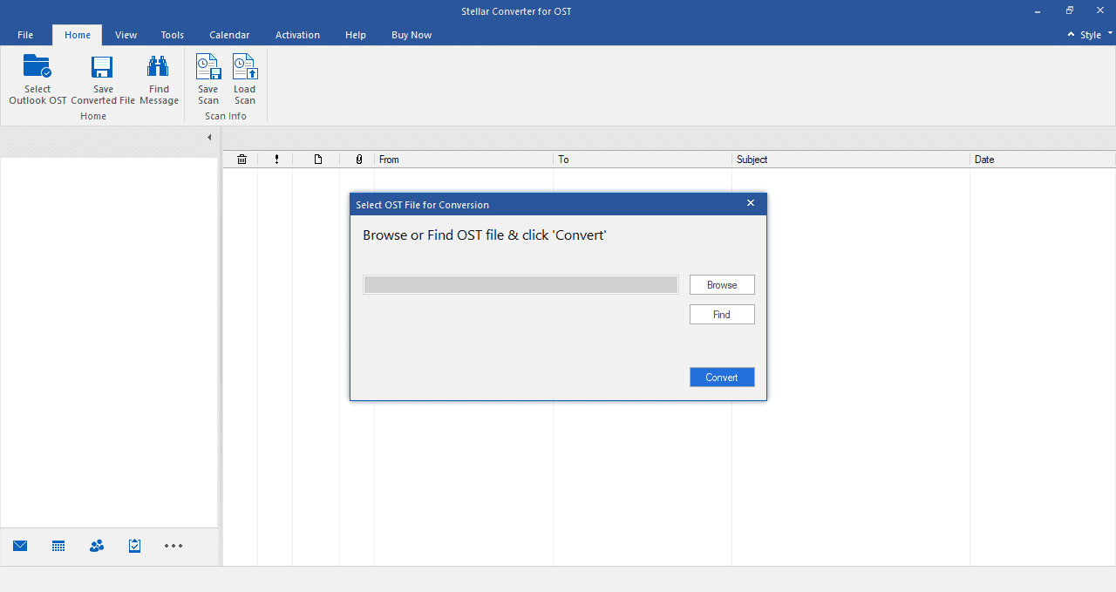Click the OST file path field
Screen dimensions: 1116x592
[521, 285]
